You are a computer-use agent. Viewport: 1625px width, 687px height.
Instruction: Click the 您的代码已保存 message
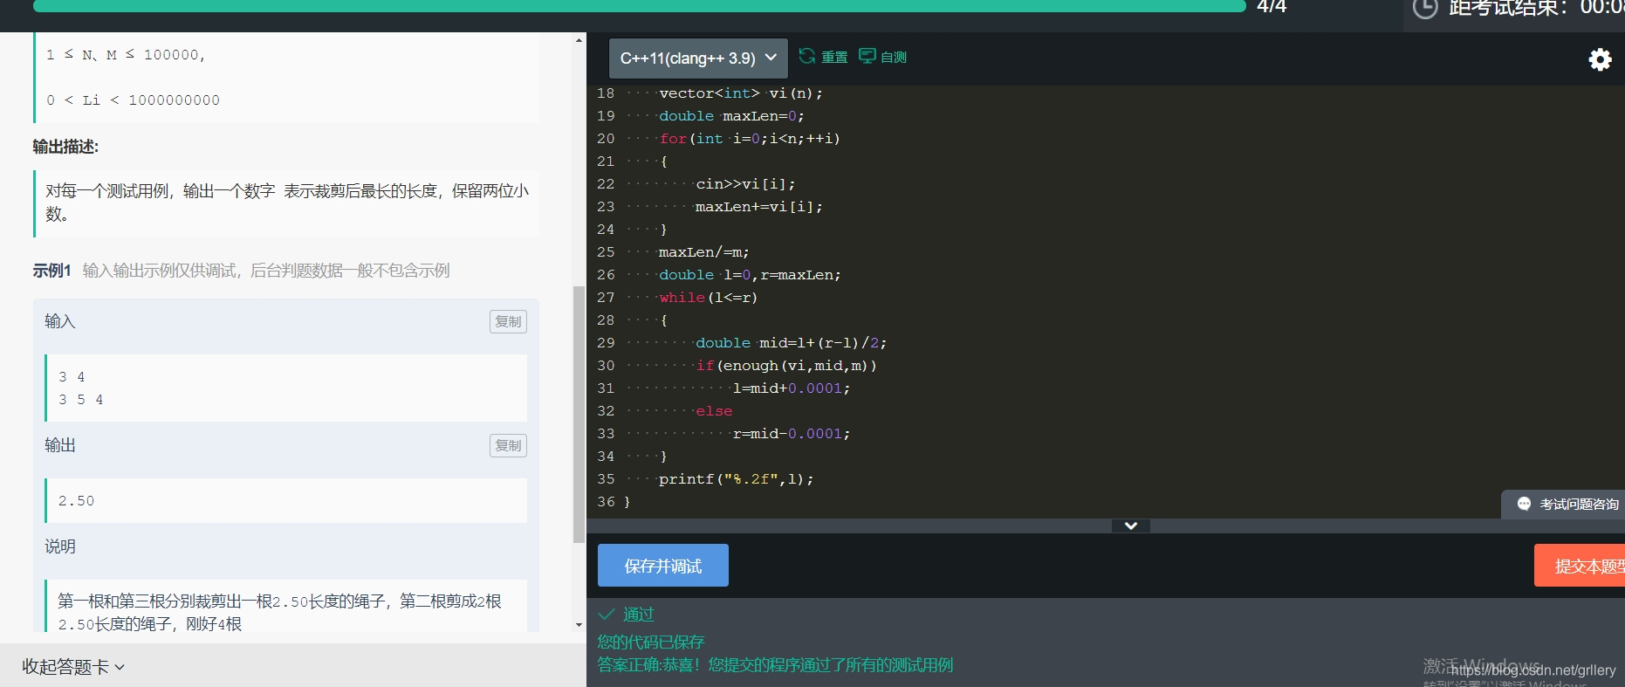(651, 642)
